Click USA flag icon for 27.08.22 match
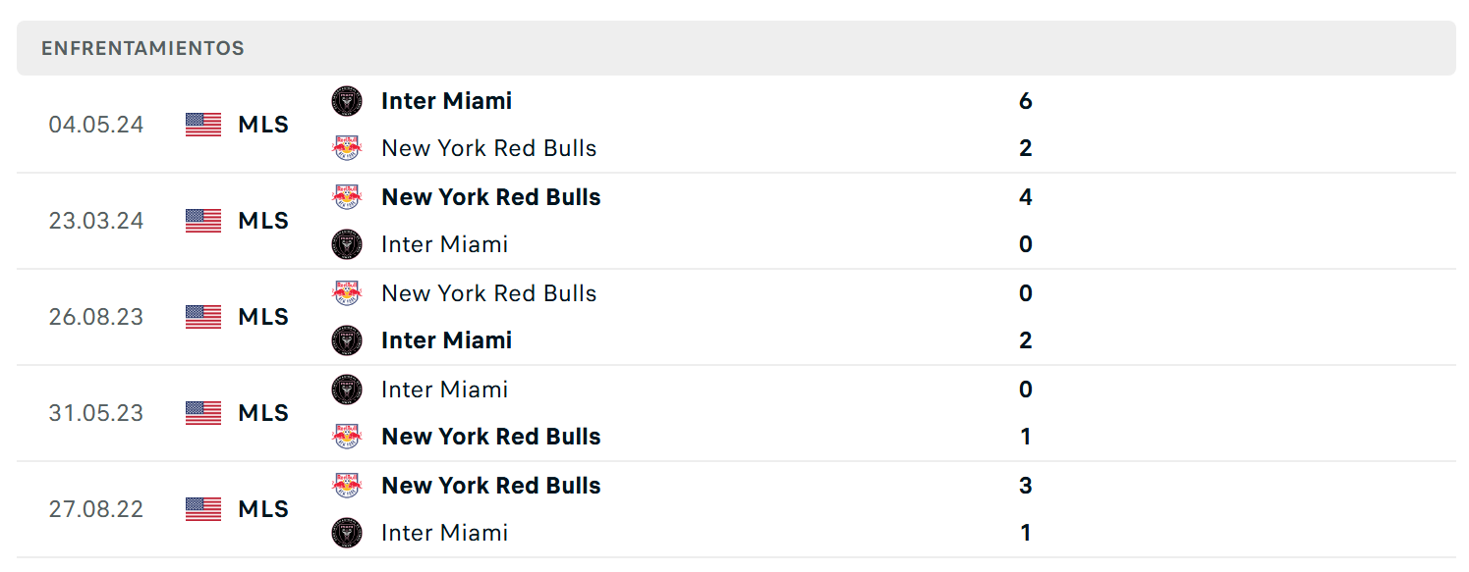Image resolution: width=1469 pixels, height=572 pixels. [x=203, y=509]
